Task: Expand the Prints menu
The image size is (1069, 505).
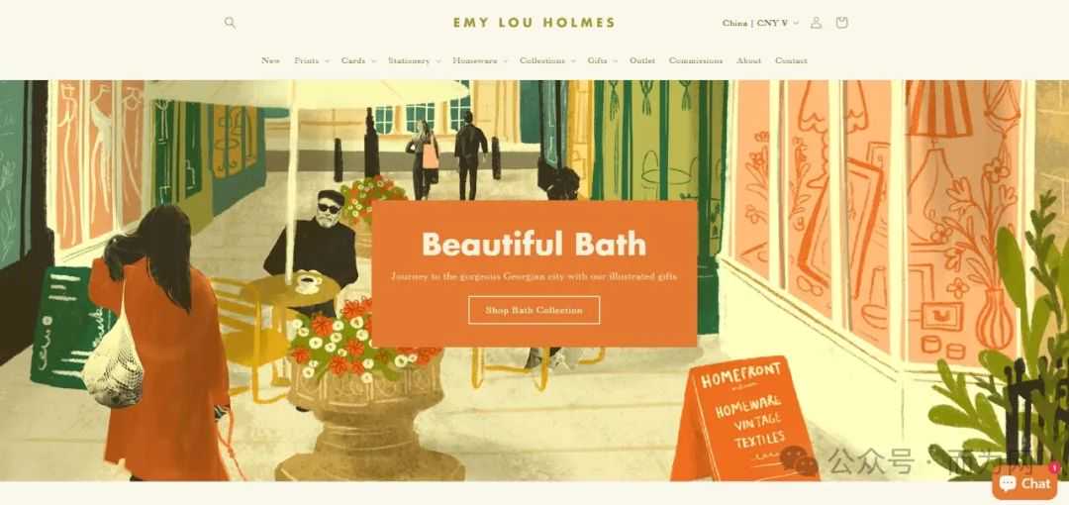Action: [x=312, y=60]
